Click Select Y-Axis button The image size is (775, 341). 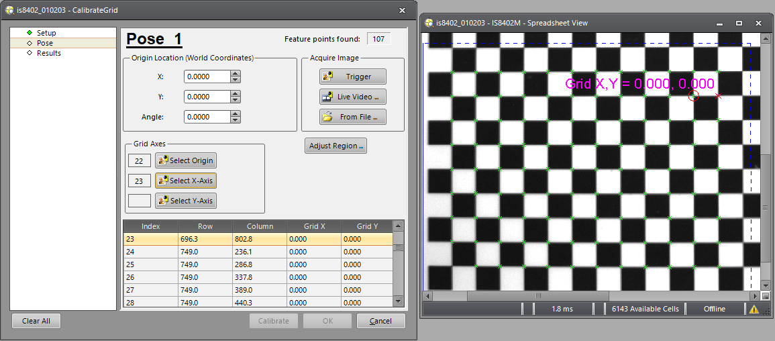[186, 201]
